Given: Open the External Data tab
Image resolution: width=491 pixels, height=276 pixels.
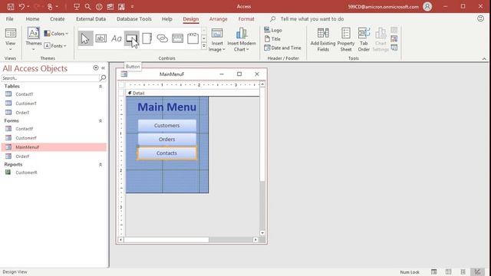Looking at the screenshot, I should pos(91,19).
